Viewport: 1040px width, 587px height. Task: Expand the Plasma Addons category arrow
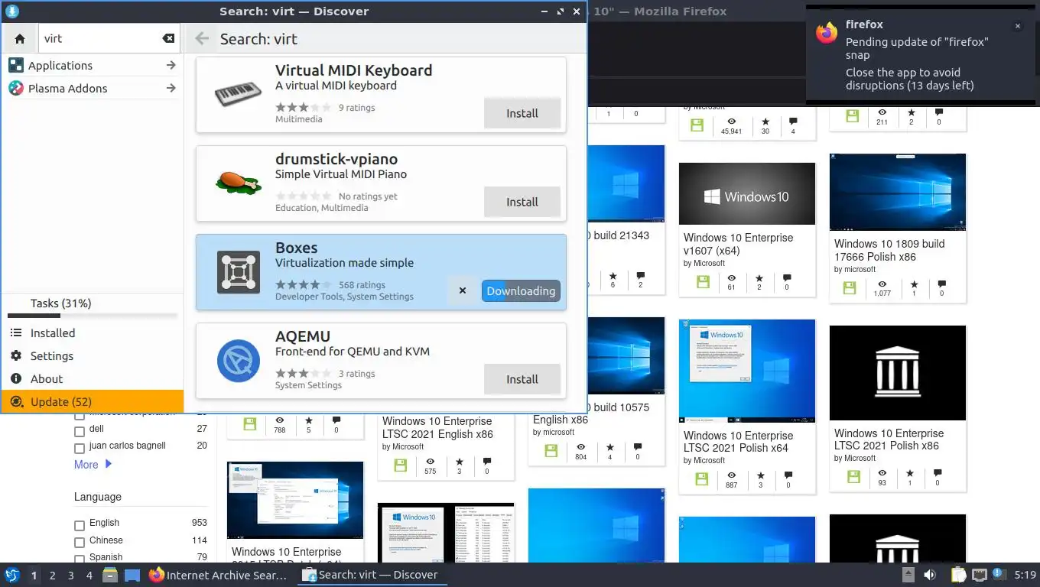[x=171, y=89]
